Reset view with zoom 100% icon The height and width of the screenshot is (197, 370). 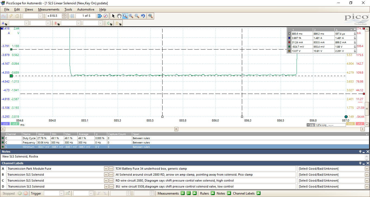click(150, 16)
